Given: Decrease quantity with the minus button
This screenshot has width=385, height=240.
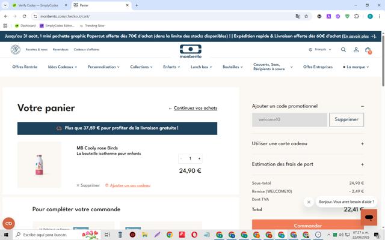Looking at the screenshot, I should click(181, 158).
